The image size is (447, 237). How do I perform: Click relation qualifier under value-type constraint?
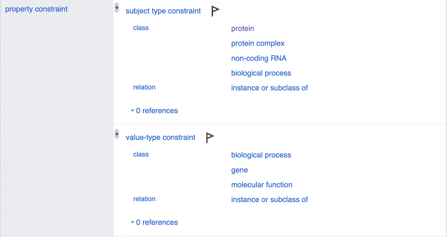tap(144, 199)
